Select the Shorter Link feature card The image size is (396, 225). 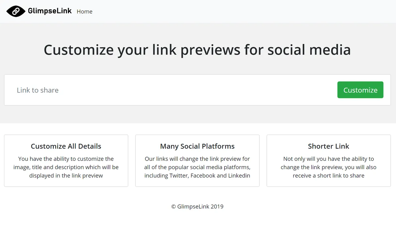tap(328, 161)
